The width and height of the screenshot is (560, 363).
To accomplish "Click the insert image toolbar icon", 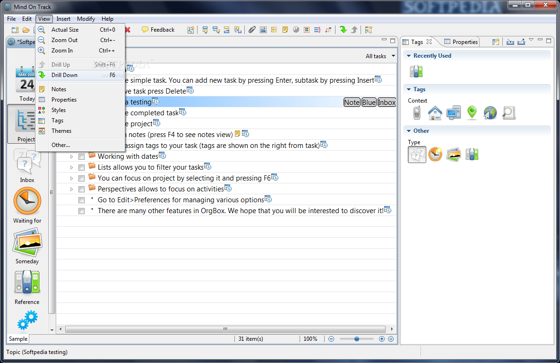I will point(263,30).
